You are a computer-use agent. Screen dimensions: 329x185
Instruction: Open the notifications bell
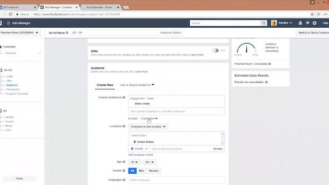click(x=300, y=23)
